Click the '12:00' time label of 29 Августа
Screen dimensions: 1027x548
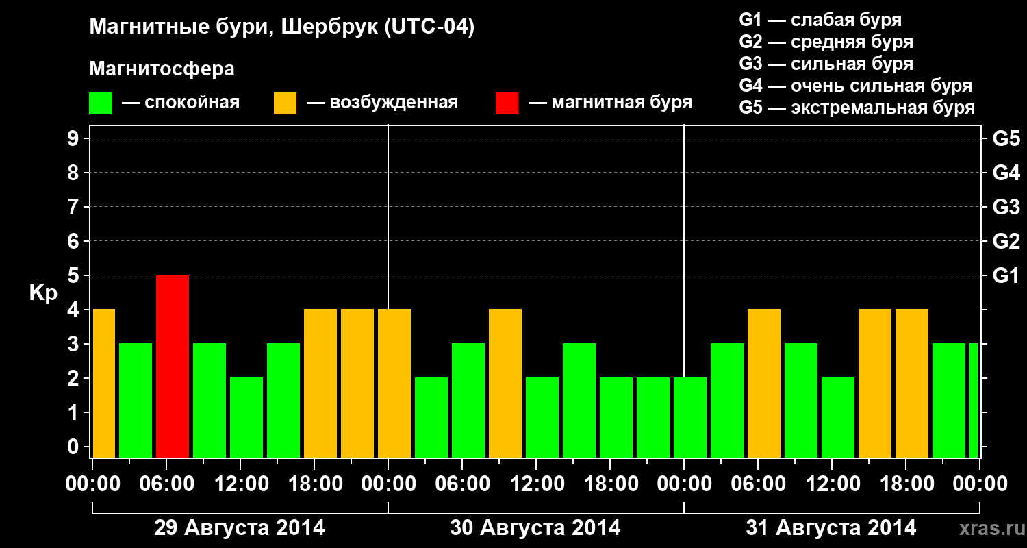pyautogui.click(x=240, y=484)
